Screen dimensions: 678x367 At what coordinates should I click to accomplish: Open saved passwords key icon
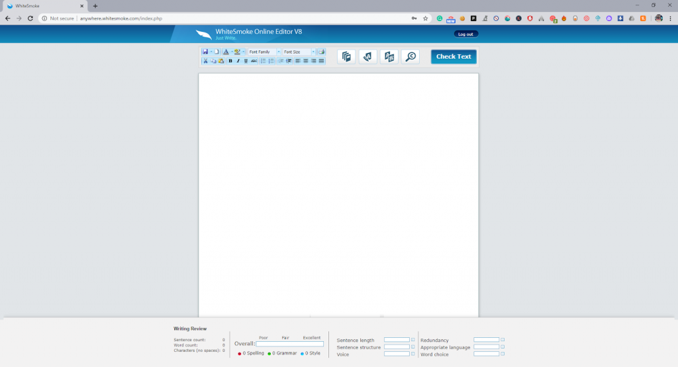(x=414, y=19)
